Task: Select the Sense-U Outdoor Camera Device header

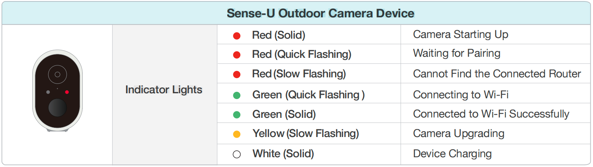Action: (320, 13)
